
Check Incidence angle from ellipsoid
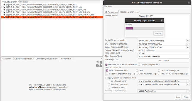pos(107,74)
